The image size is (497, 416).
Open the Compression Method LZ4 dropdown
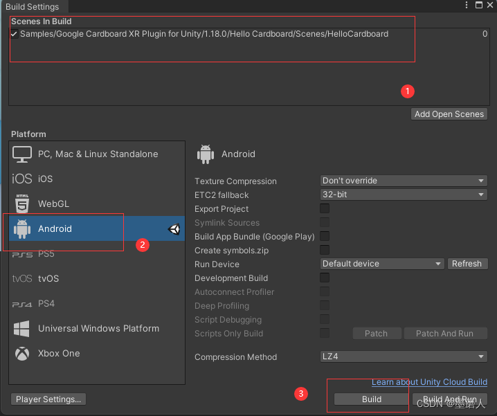(404, 356)
